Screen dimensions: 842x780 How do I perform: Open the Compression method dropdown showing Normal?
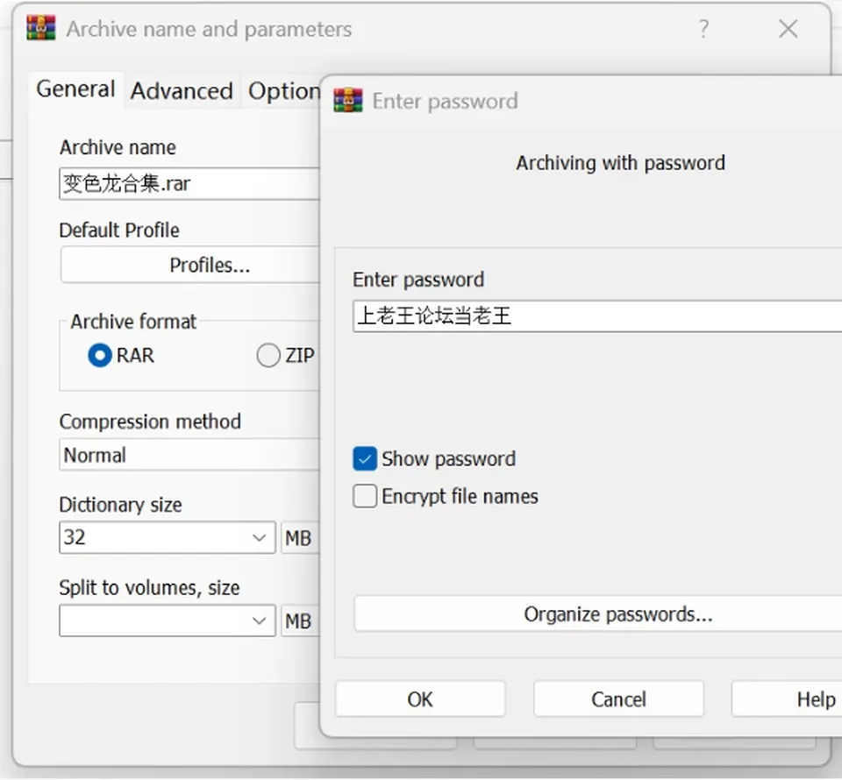pyautogui.click(x=189, y=455)
